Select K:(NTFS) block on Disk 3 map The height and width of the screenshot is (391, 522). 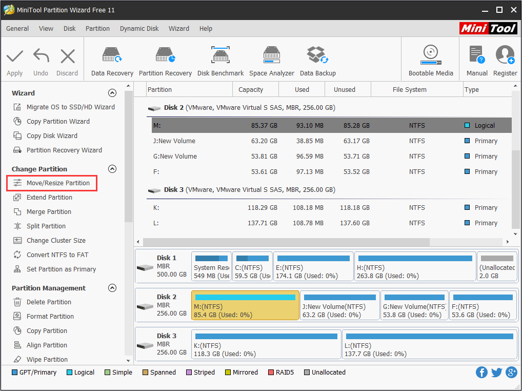[x=266, y=344]
